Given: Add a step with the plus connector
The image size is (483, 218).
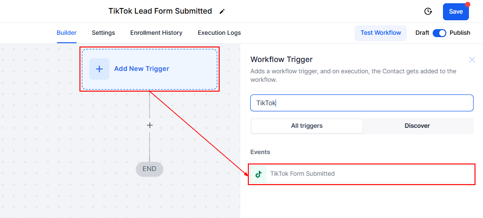Looking at the screenshot, I should (150, 125).
